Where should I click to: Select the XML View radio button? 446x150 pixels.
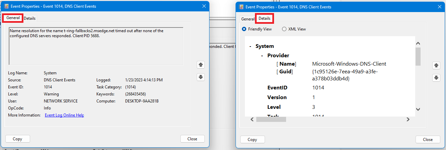pyautogui.click(x=284, y=29)
